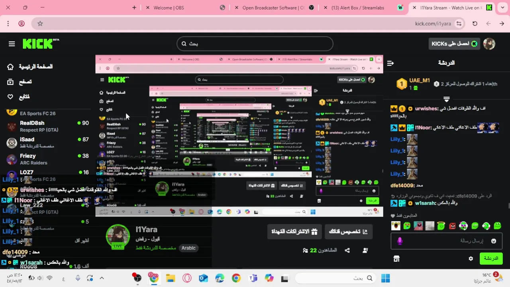510x287 pixels.
Task: Open the chat shop icon
Action: (396, 259)
